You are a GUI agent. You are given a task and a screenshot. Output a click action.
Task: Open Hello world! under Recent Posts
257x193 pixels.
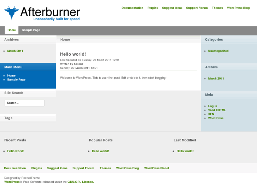coord(16,151)
